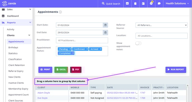Remove the Pending status tag
The width and height of the screenshot is (192, 102).
pos(70,49)
